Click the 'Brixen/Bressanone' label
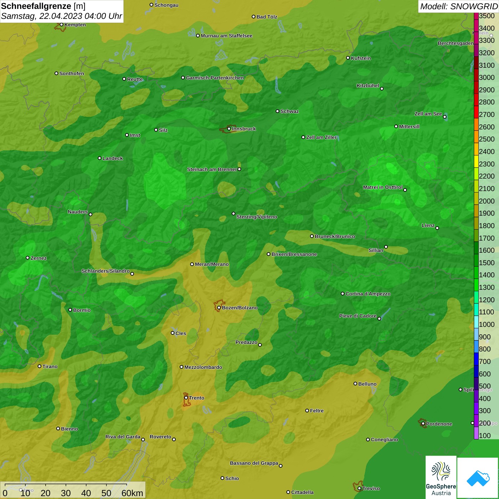499x499 pixels. pyautogui.click(x=294, y=254)
